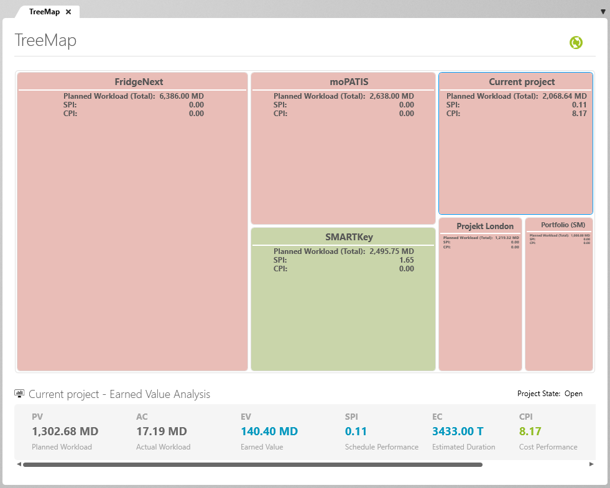Click the CPI value 8.17
Viewport: 610px width, 488px height.
click(530, 432)
